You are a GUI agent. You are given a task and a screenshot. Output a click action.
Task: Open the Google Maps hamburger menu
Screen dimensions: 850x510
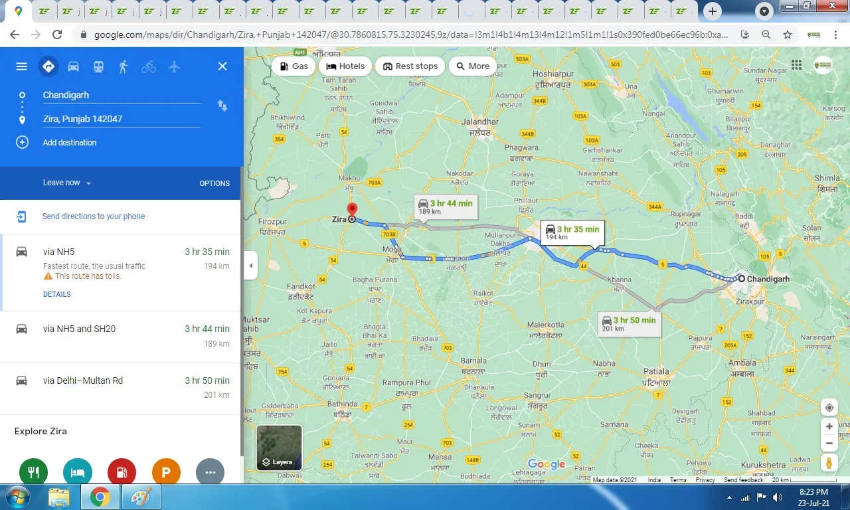pos(21,66)
